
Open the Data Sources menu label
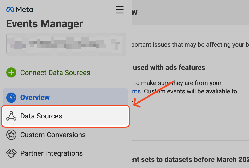click(41, 116)
